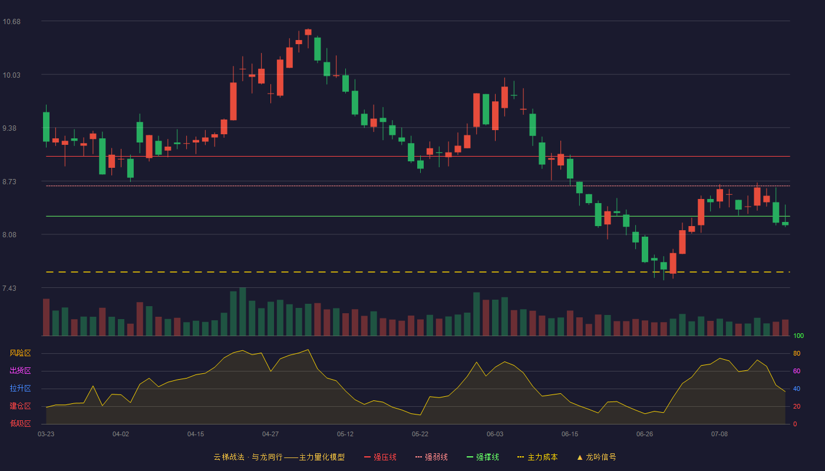The width and height of the screenshot is (825, 471).
Task: Click the 06-26 date label
Action: click(x=645, y=434)
